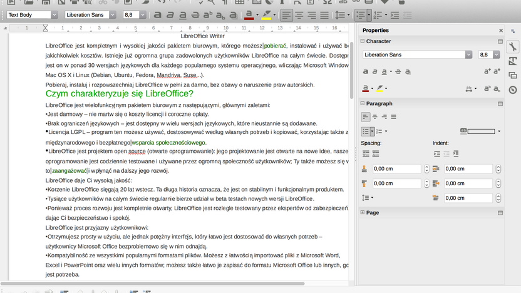Open Character section more options
The height and width of the screenshot is (293, 521).
[500, 41]
